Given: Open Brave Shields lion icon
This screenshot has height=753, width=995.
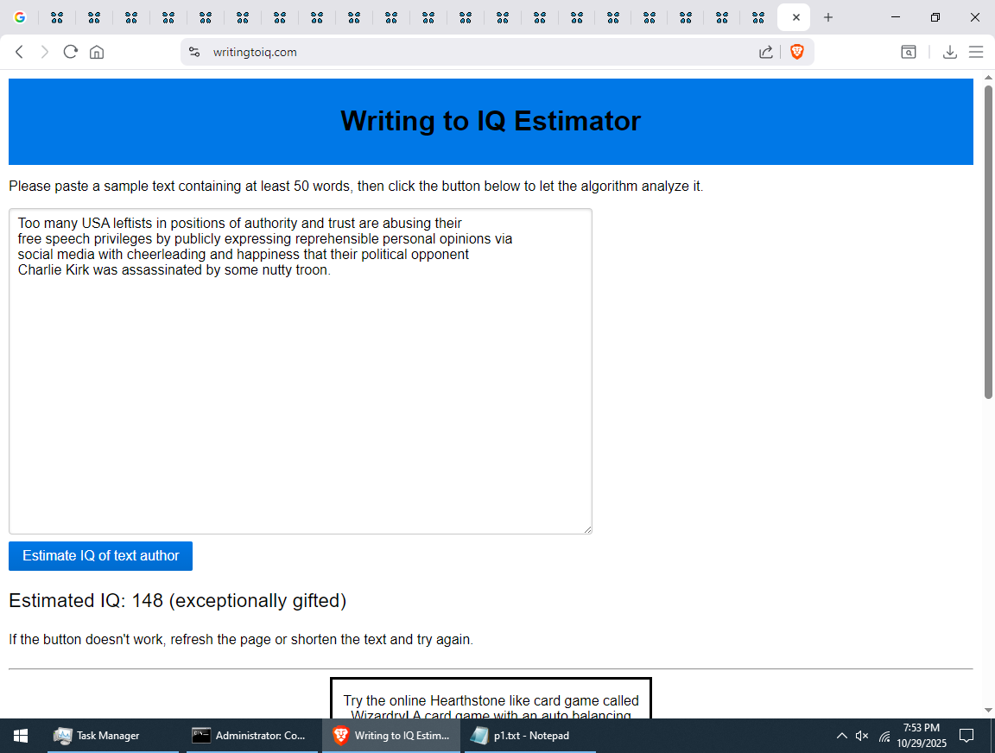Looking at the screenshot, I should [x=797, y=52].
